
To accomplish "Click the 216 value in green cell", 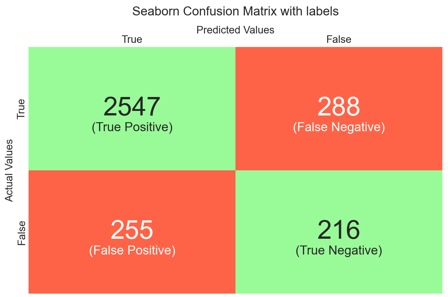I will coord(339,230).
